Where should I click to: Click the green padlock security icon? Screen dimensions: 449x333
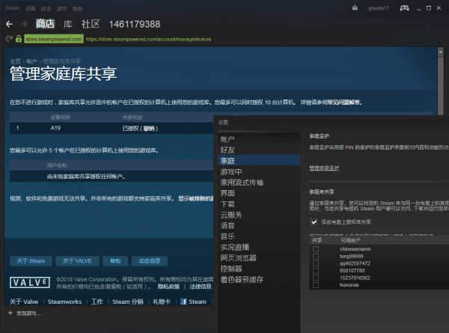pyautogui.click(x=19, y=39)
